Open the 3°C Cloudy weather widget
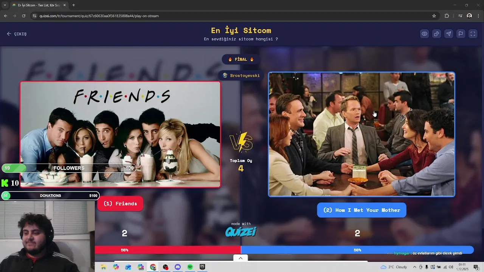 click(x=394, y=267)
